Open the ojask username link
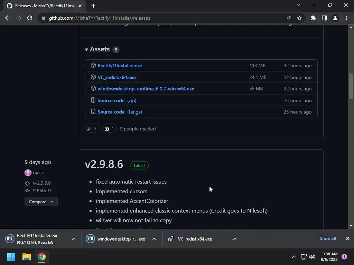Screen dimensions: 354x265 (x=38, y=173)
